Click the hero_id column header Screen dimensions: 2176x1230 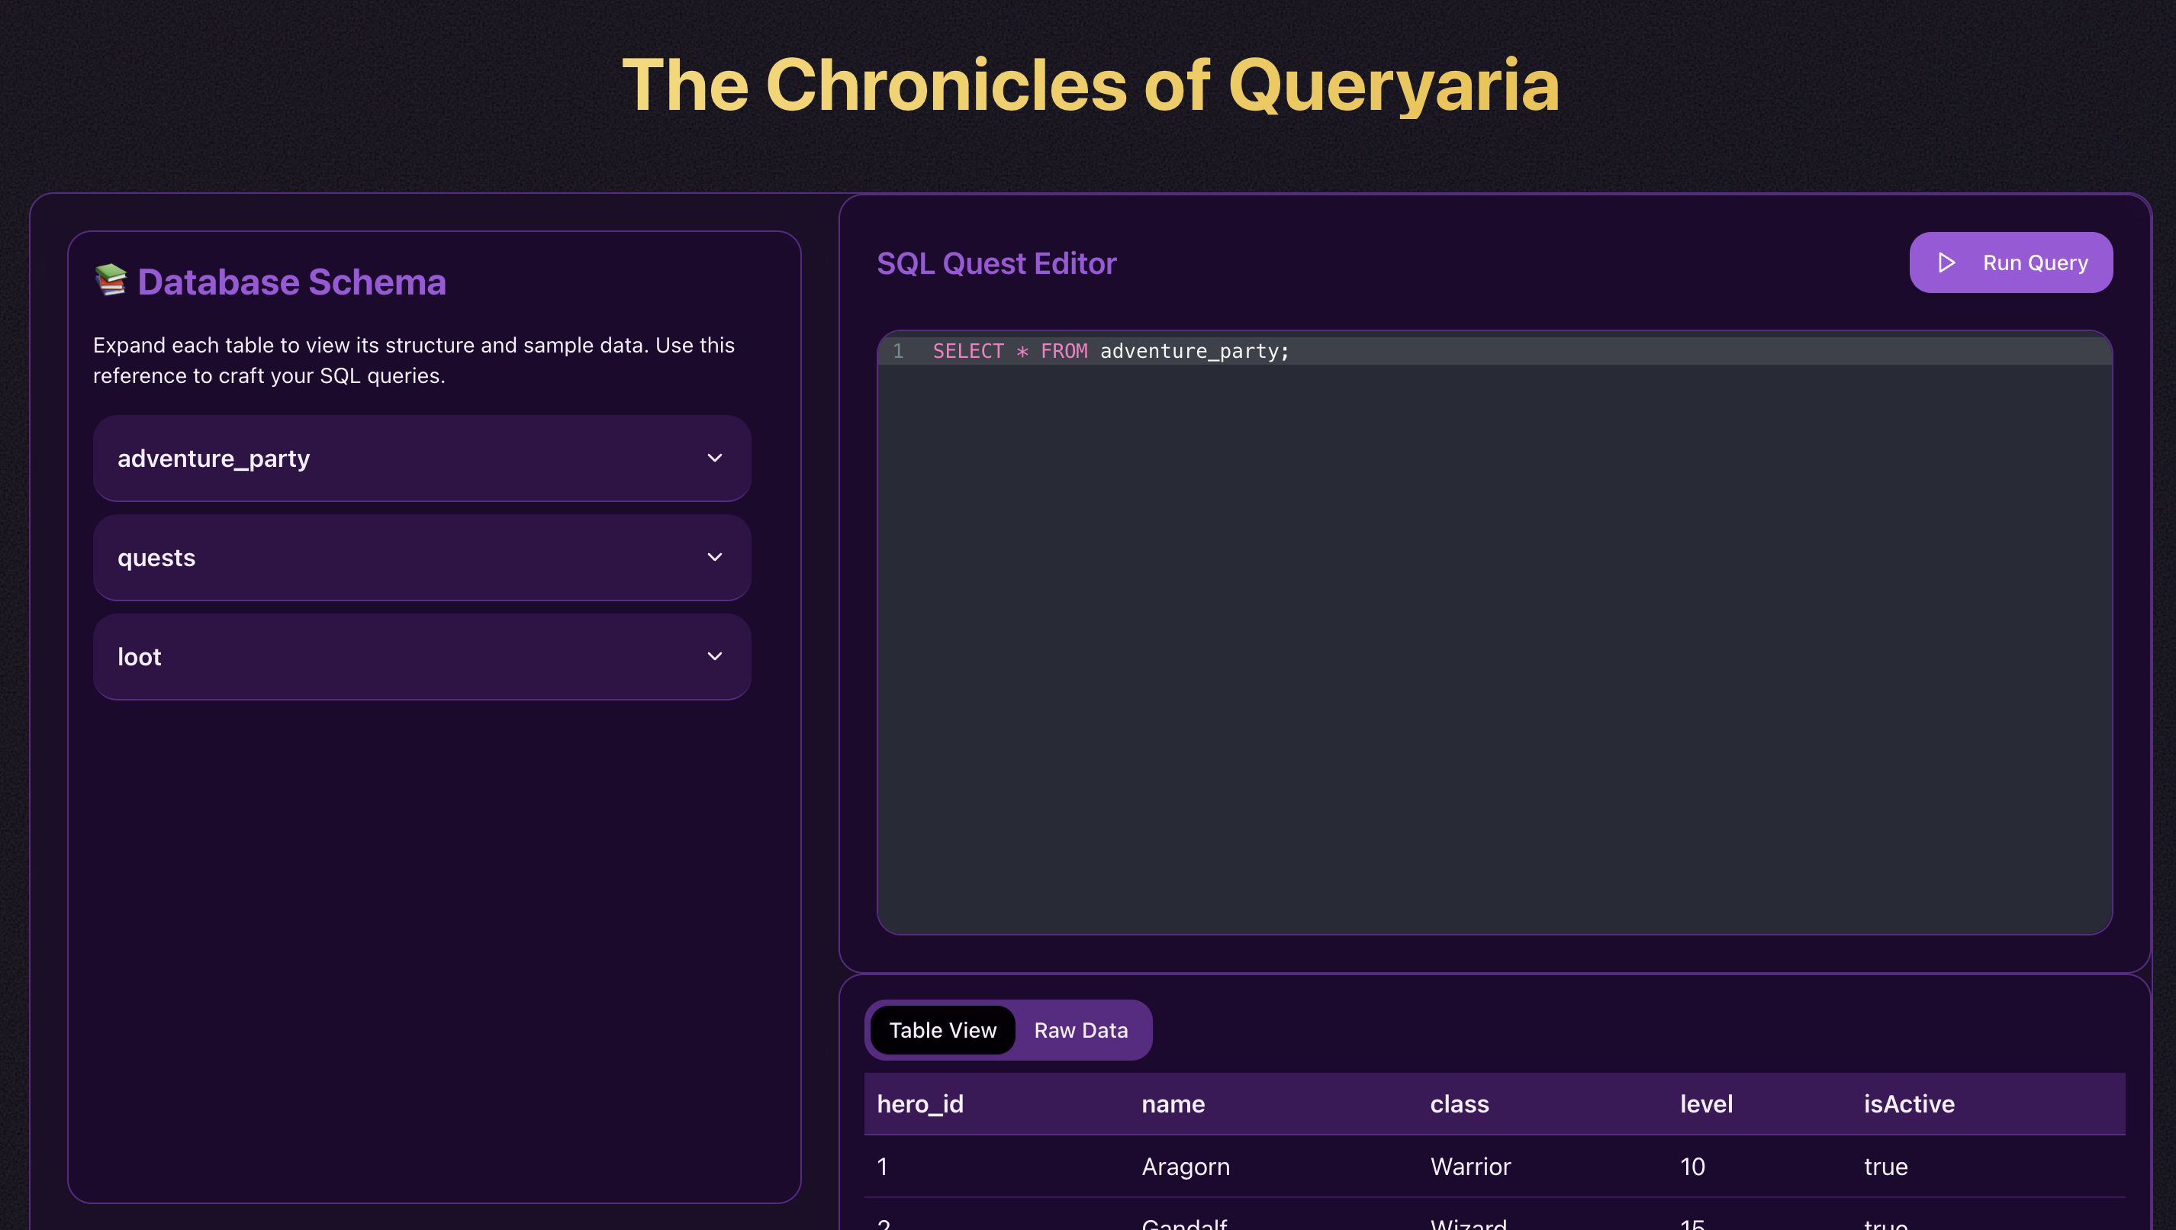click(920, 1104)
